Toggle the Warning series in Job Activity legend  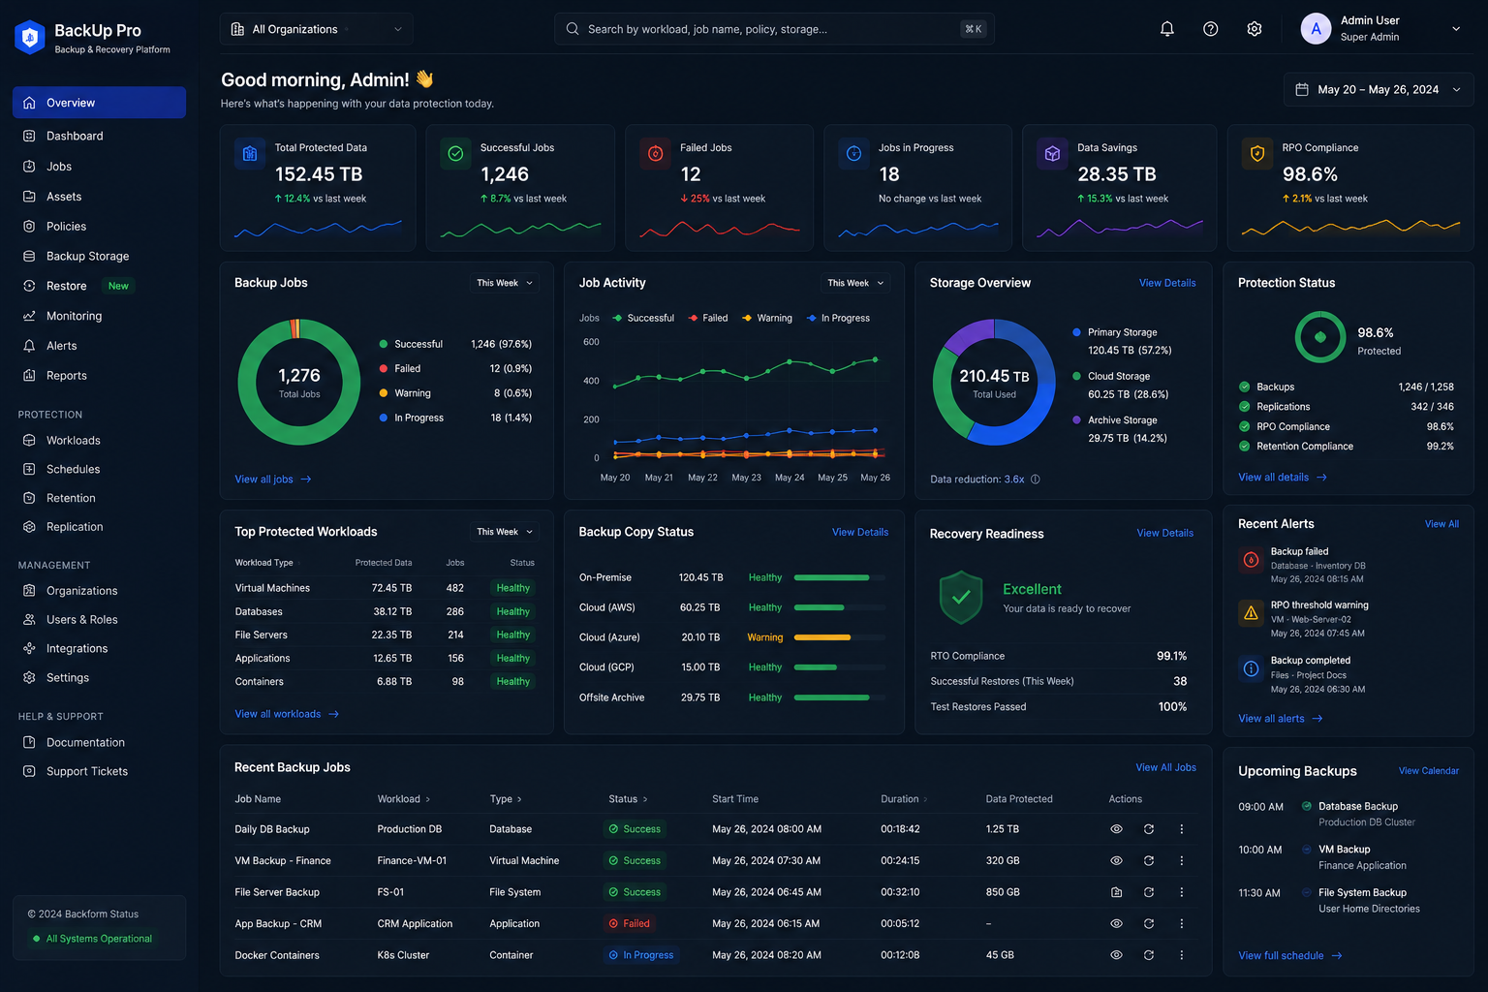(766, 318)
